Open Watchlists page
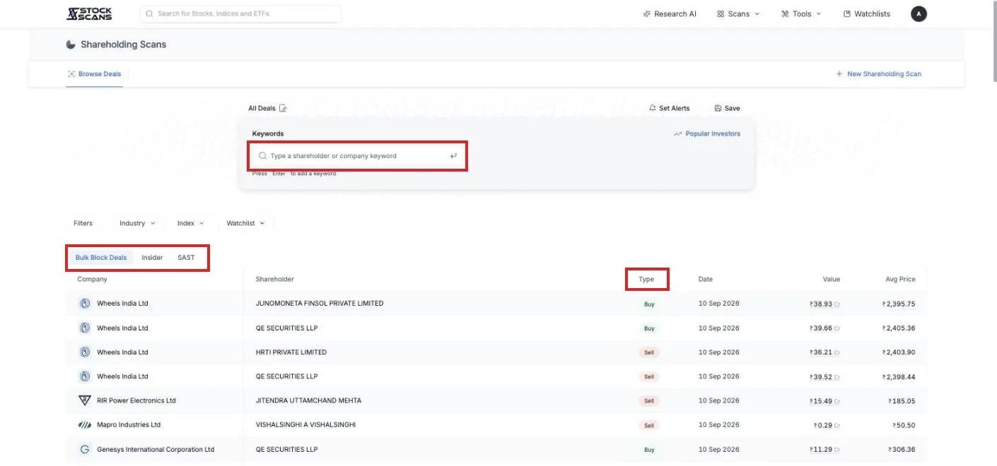 click(867, 13)
